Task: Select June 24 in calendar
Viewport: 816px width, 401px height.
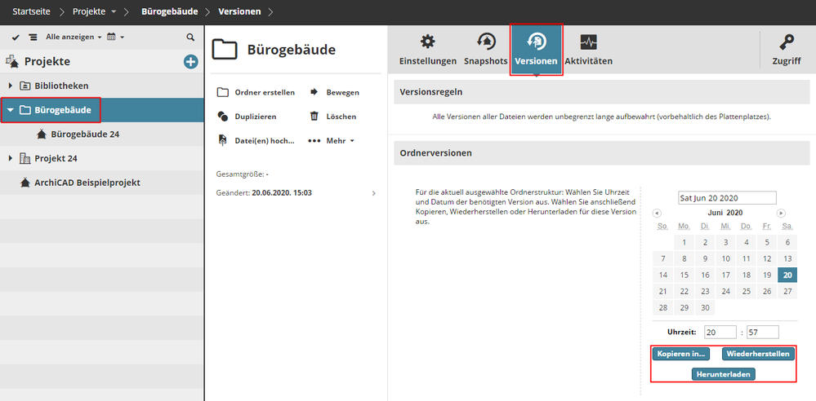Action: point(725,291)
